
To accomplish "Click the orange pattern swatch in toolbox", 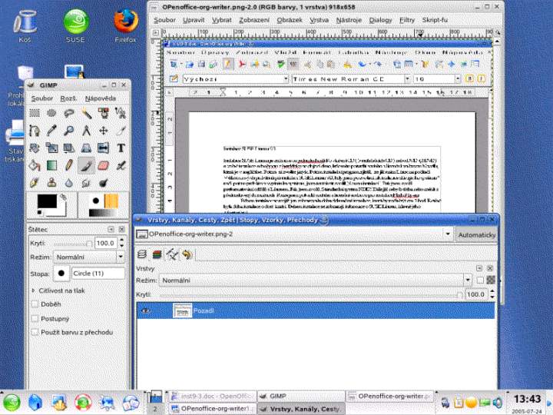I will [111, 201].
